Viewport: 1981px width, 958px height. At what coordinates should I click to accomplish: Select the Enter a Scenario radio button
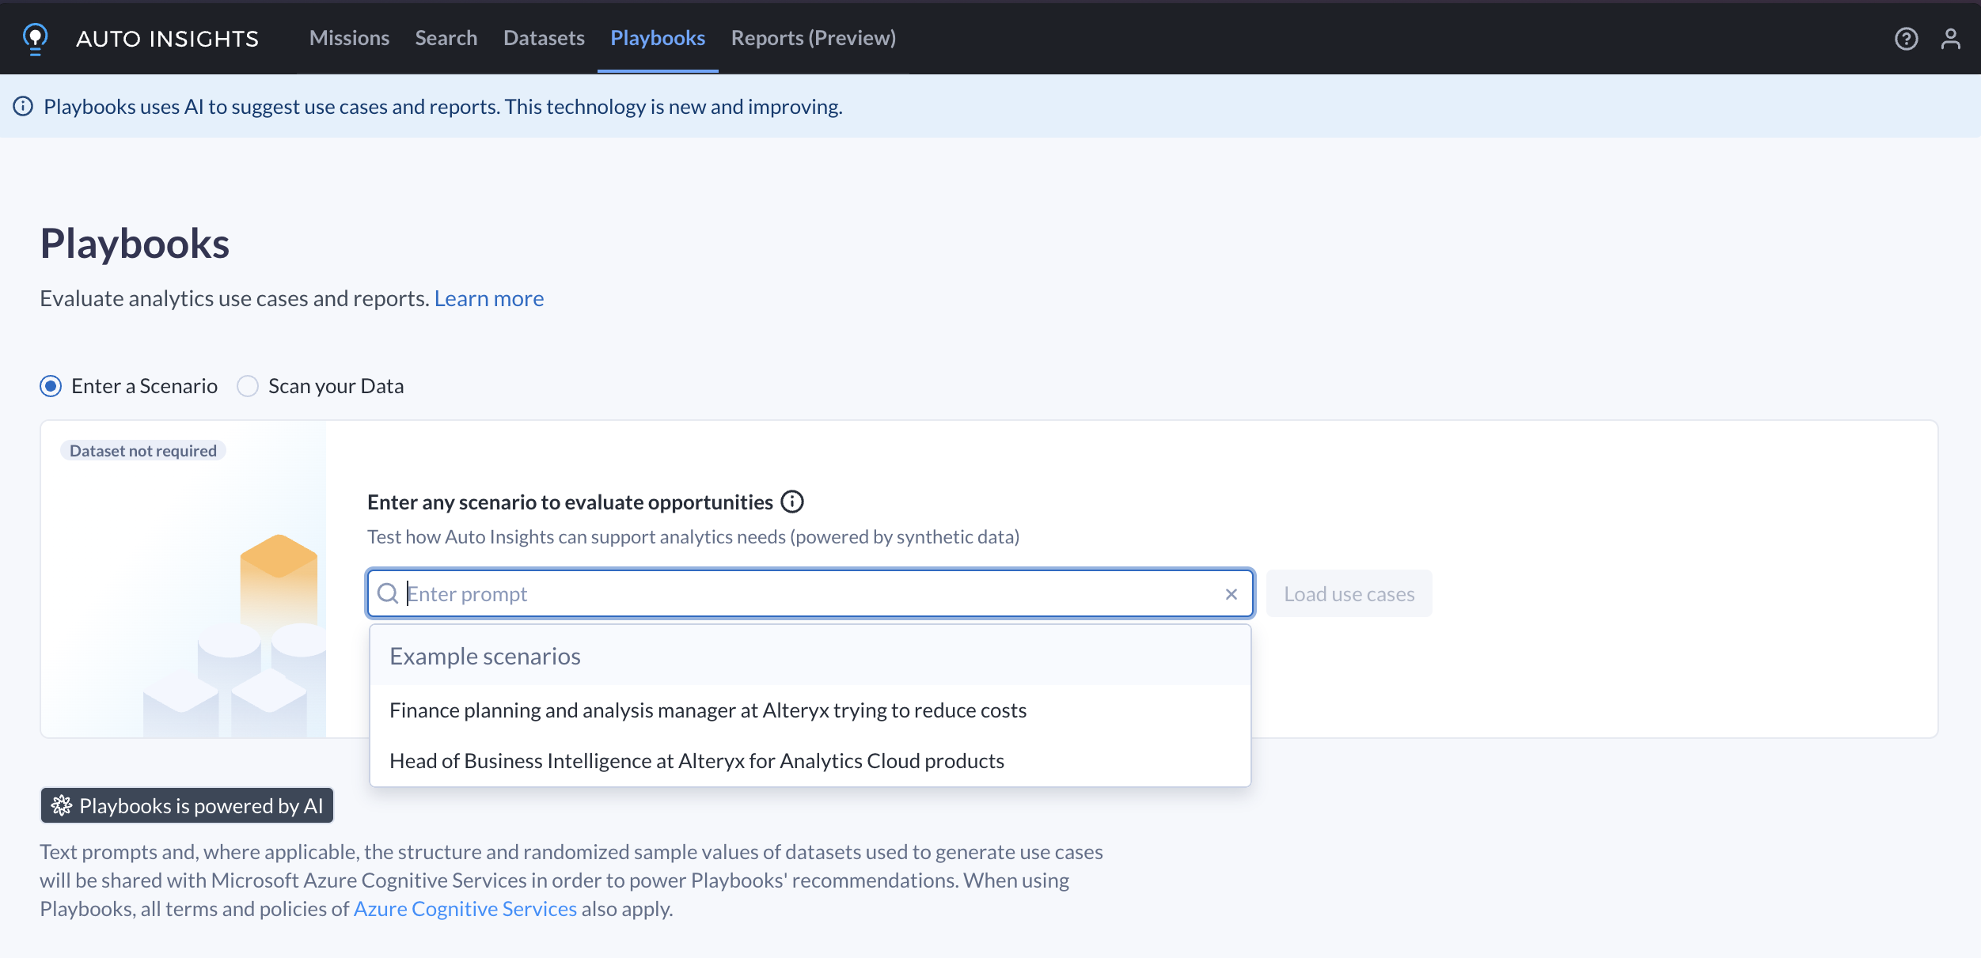click(x=51, y=386)
